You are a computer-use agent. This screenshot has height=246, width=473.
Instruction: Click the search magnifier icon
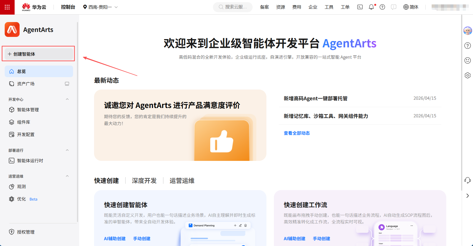click(221, 7)
